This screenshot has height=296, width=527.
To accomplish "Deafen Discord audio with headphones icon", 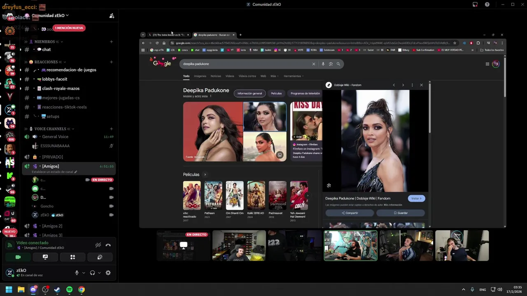I will point(92,273).
